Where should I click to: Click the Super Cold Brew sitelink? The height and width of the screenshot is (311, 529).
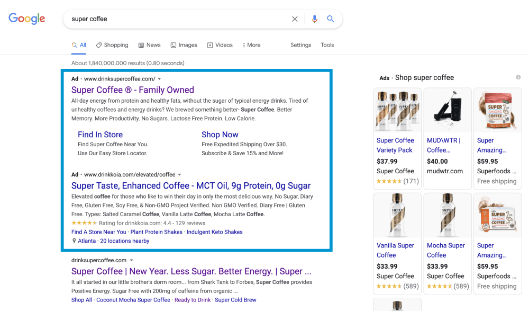point(235,300)
